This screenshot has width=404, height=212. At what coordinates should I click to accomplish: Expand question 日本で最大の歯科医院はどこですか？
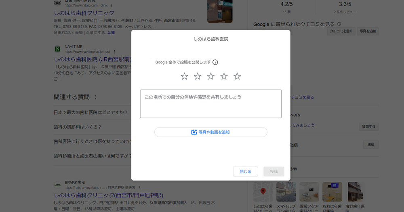point(90,112)
